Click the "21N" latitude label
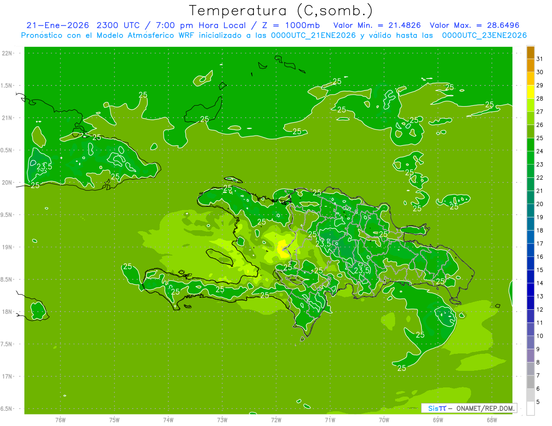This screenshot has width=552, height=426. pyautogui.click(x=7, y=118)
